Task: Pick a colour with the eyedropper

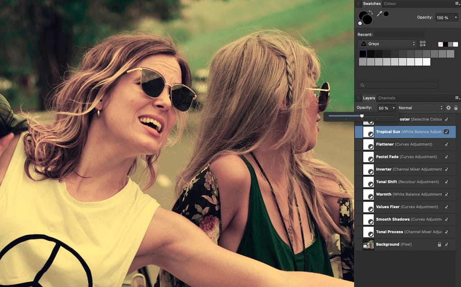Action: point(379,14)
